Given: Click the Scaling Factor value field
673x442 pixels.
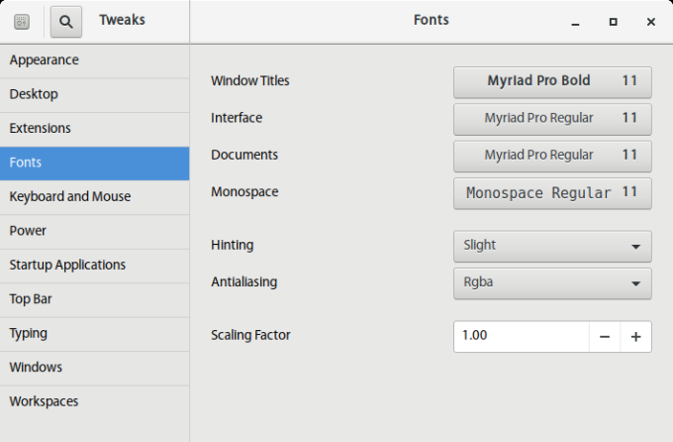Looking at the screenshot, I should coord(521,336).
